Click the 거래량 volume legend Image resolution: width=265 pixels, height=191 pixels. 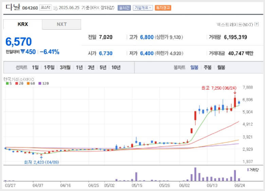253,170
